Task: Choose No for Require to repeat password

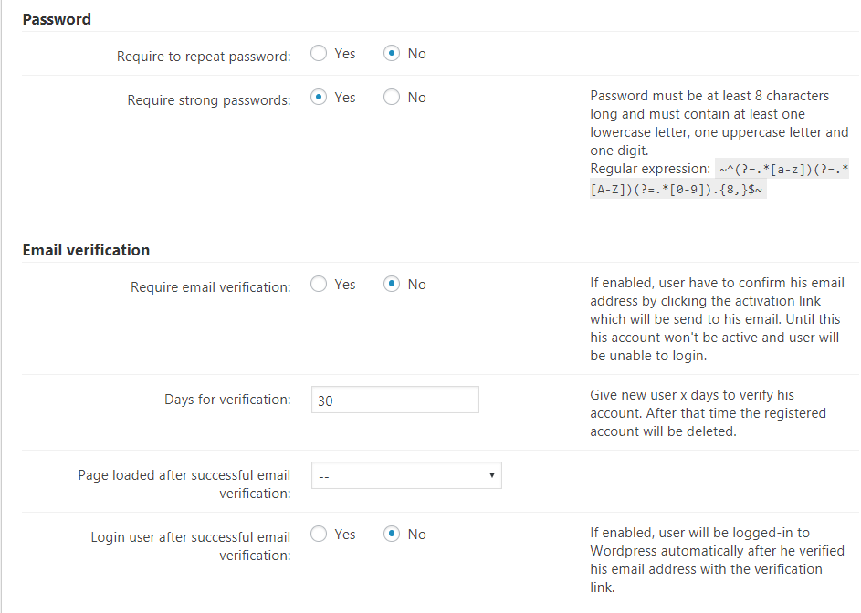Action: point(392,54)
